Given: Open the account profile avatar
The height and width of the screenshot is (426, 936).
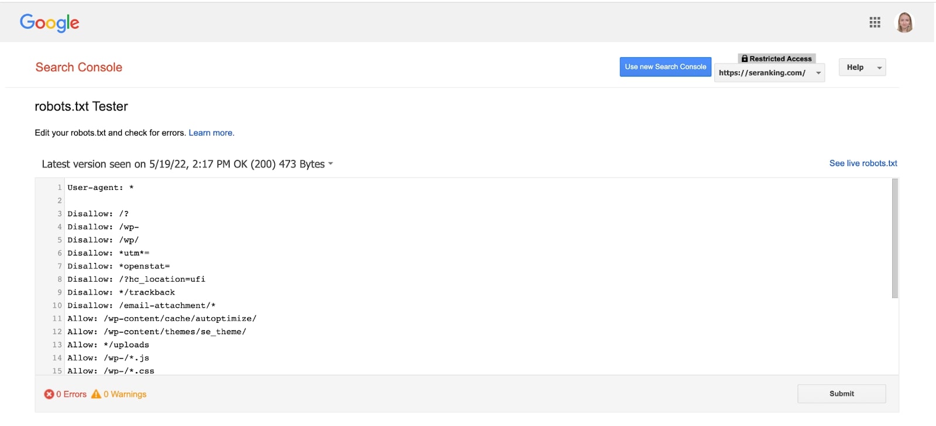Looking at the screenshot, I should [x=904, y=22].
